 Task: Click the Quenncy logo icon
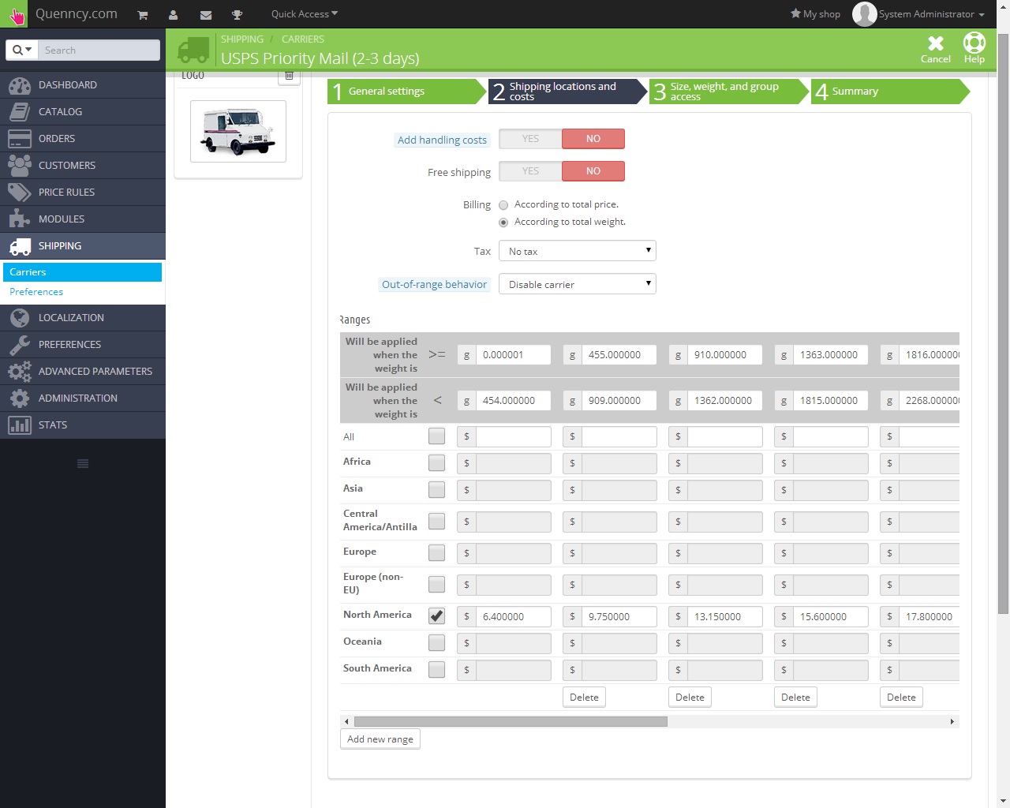[x=16, y=14]
